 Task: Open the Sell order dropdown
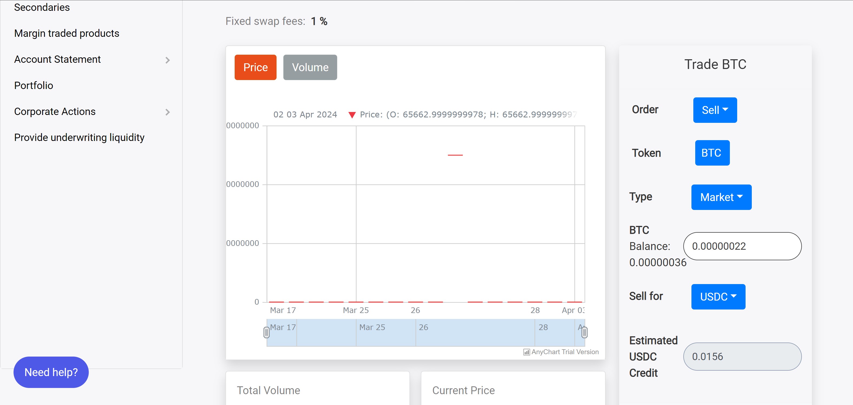click(x=715, y=110)
